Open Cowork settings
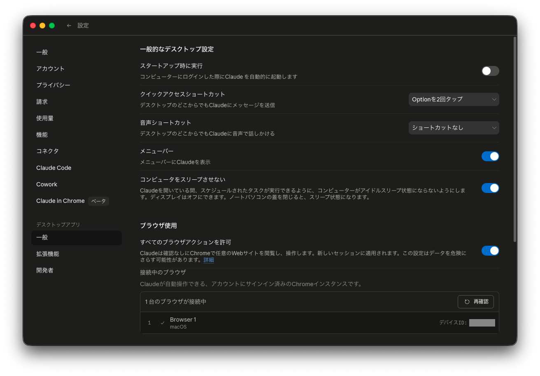Image resolution: width=540 pixels, height=376 pixels. click(76, 184)
